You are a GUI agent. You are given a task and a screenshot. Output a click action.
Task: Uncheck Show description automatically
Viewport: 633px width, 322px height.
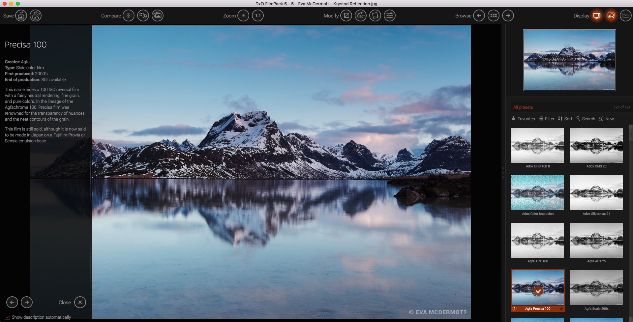pyautogui.click(x=7, y=317)
